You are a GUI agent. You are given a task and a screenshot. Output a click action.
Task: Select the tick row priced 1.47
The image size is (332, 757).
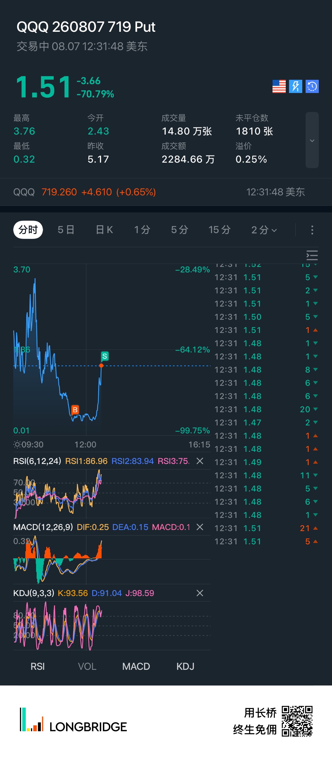point(266,422)
